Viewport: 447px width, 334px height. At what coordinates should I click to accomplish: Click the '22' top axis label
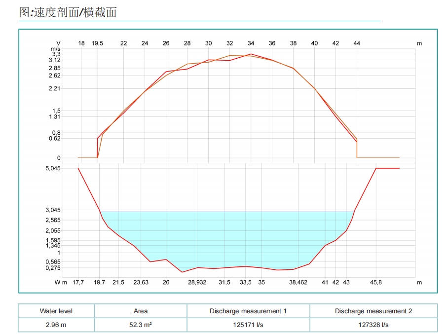pos(123,43)
